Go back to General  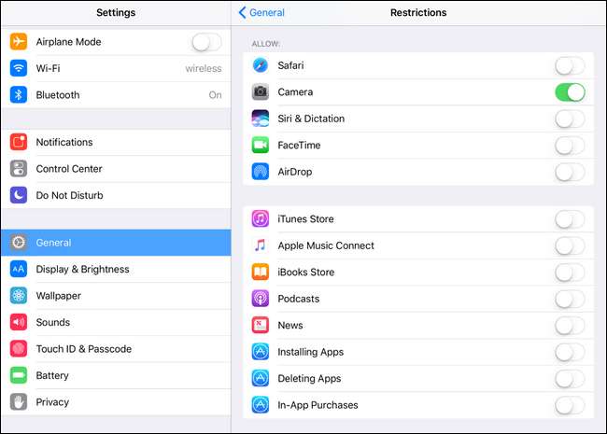(x=261, y=13)
